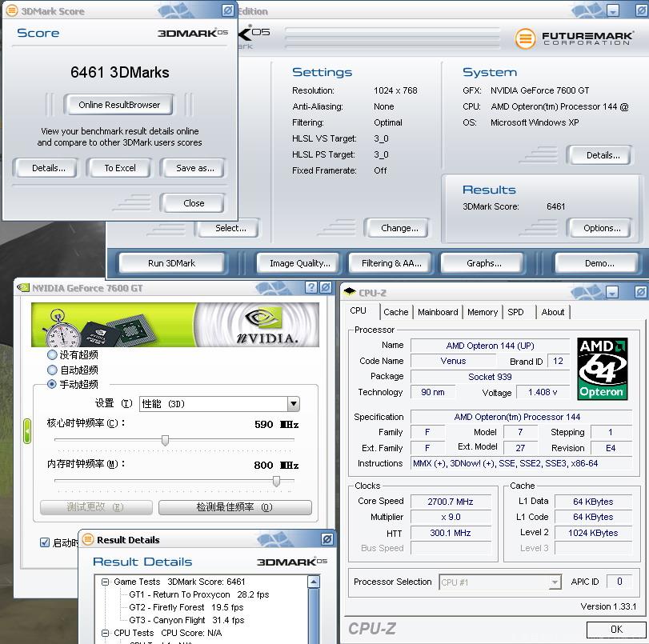The height and width of the screenshot is (644, 649).
Task: Select GT3 - Canyon Flight row
Action: 186,620
